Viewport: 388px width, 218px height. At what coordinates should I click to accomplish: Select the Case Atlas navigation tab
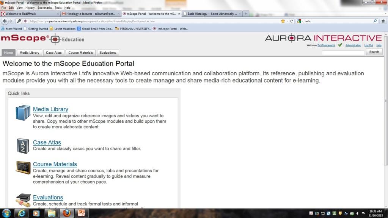click(54, 53)
